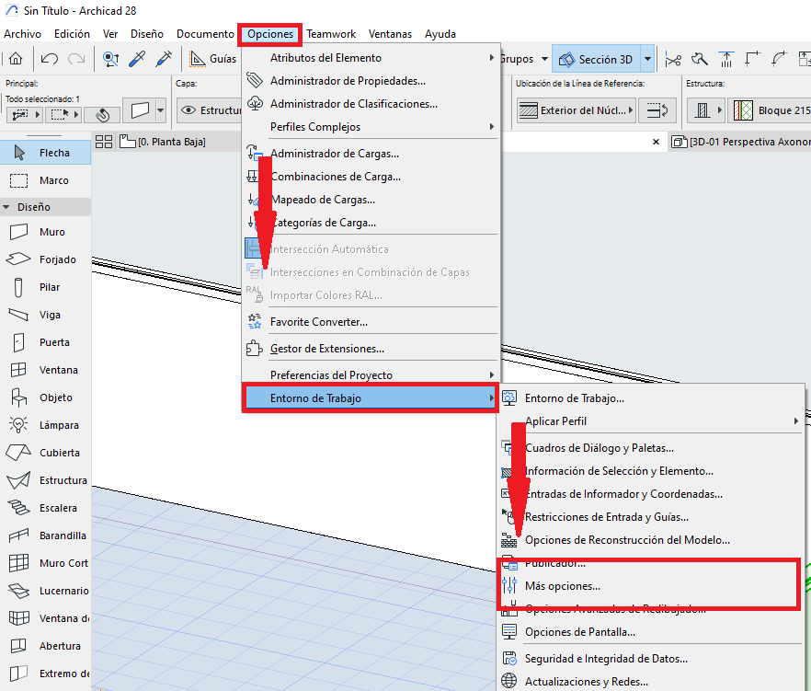Click the Undo arrow icon
Image resolution: width=811 pixels, height=691 pixels.
tap(48, 57)
